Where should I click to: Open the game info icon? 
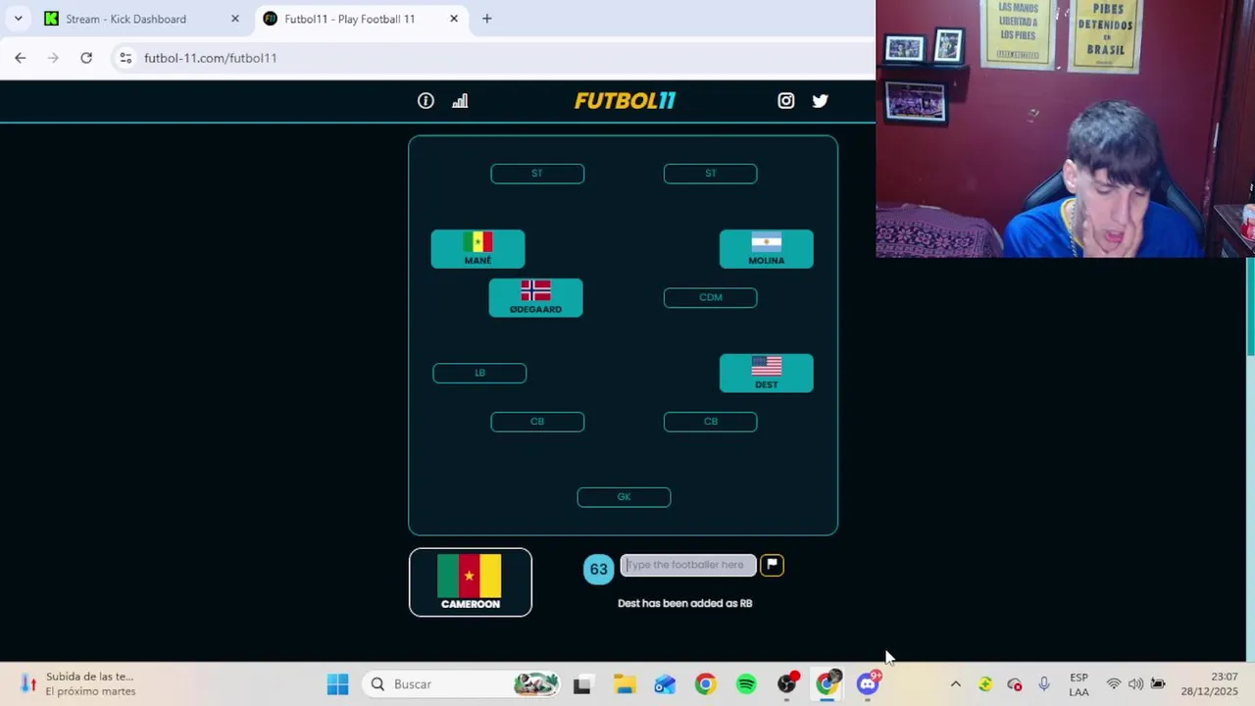coord(426,101)
